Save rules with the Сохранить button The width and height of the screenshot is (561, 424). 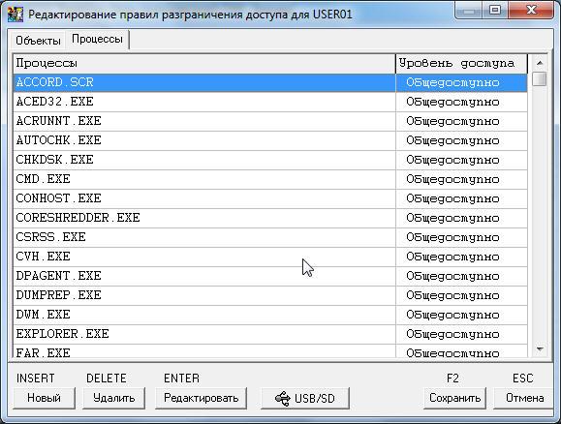pyautogui.click(x=454, y=398)
